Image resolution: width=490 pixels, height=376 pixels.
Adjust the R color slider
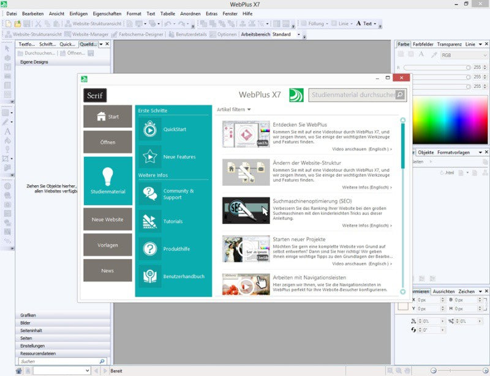[x=437, y=67]
